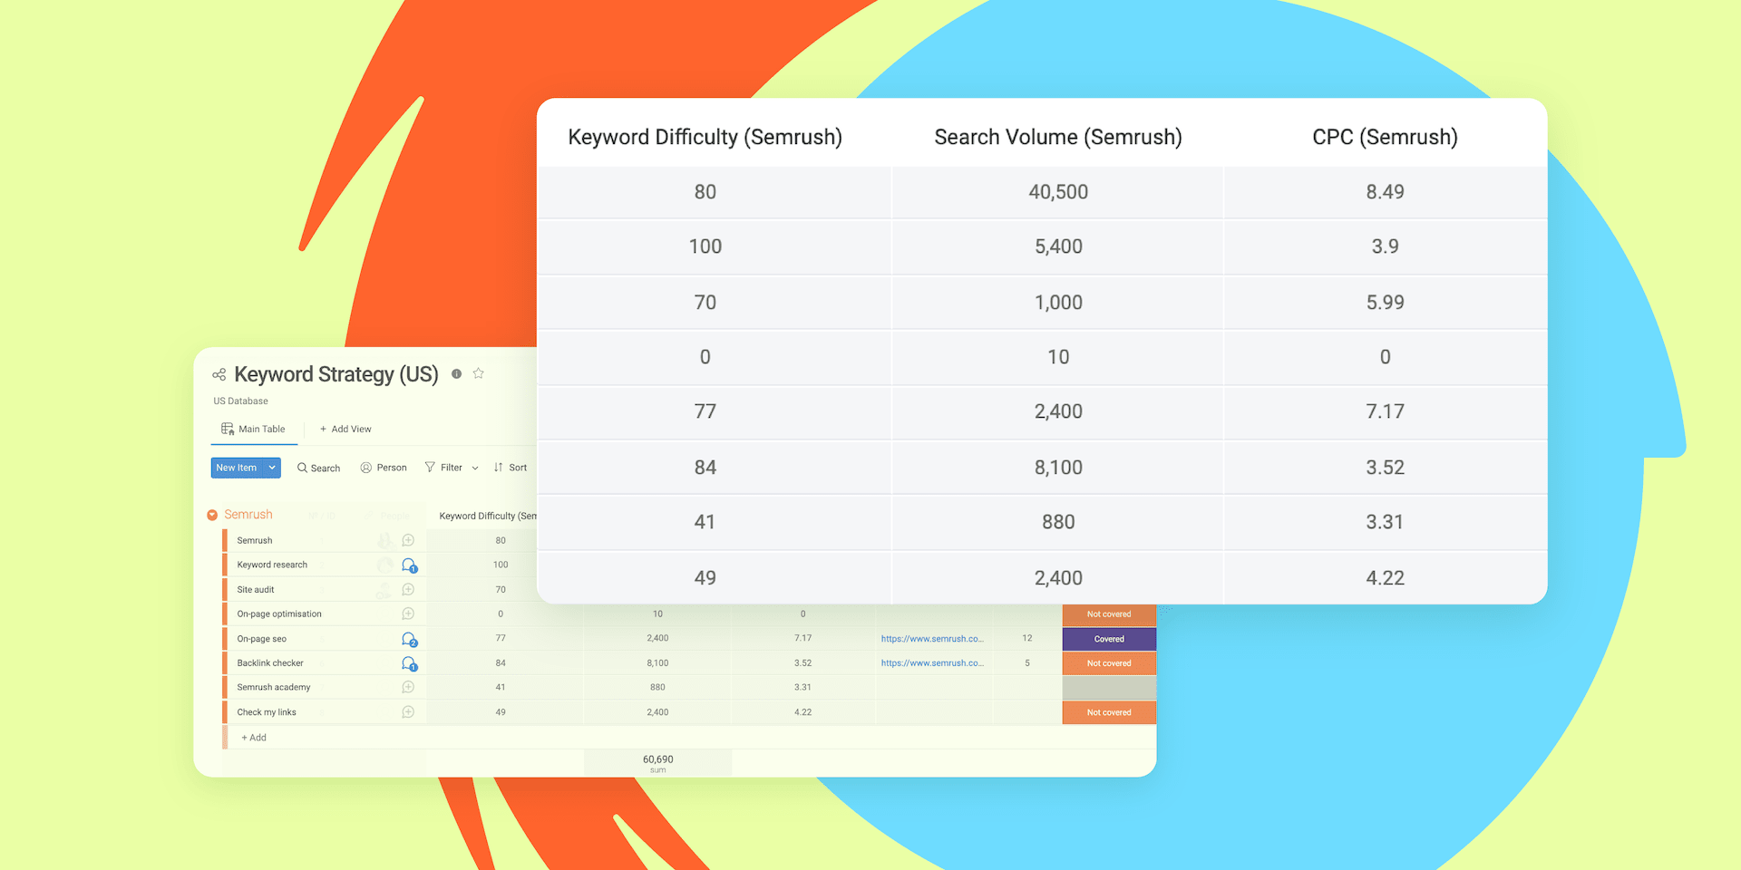
Task: Click the share icon beside Keyword Strategy title
Action: click(x=219, y=374)
